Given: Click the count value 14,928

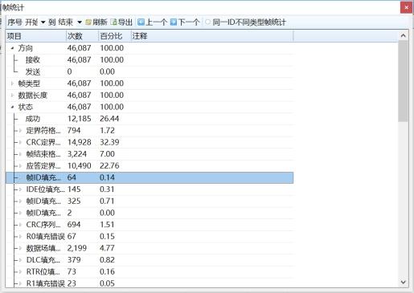Looking at the screenshot, I should coord(80,142).
